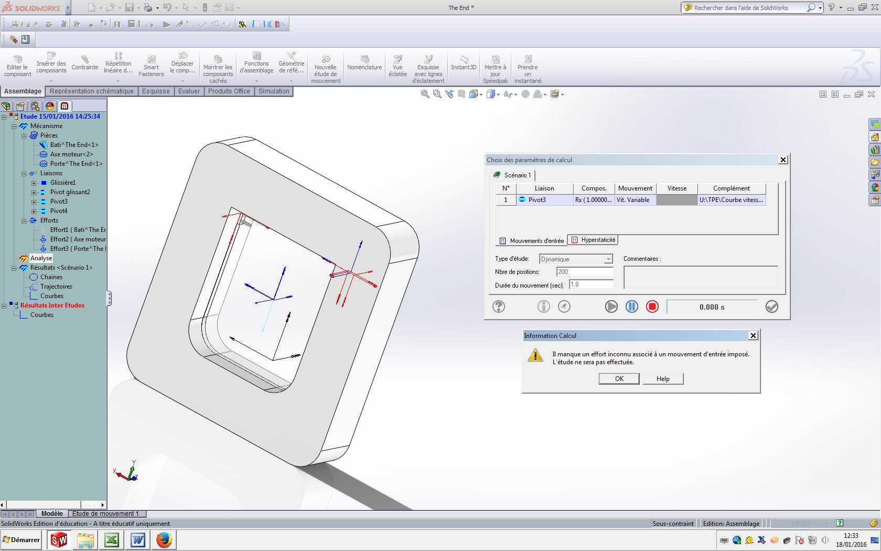881x551 pixels.
Task: Click Nouvelle étude de mouvement
Action: click(x=326, y=69)
